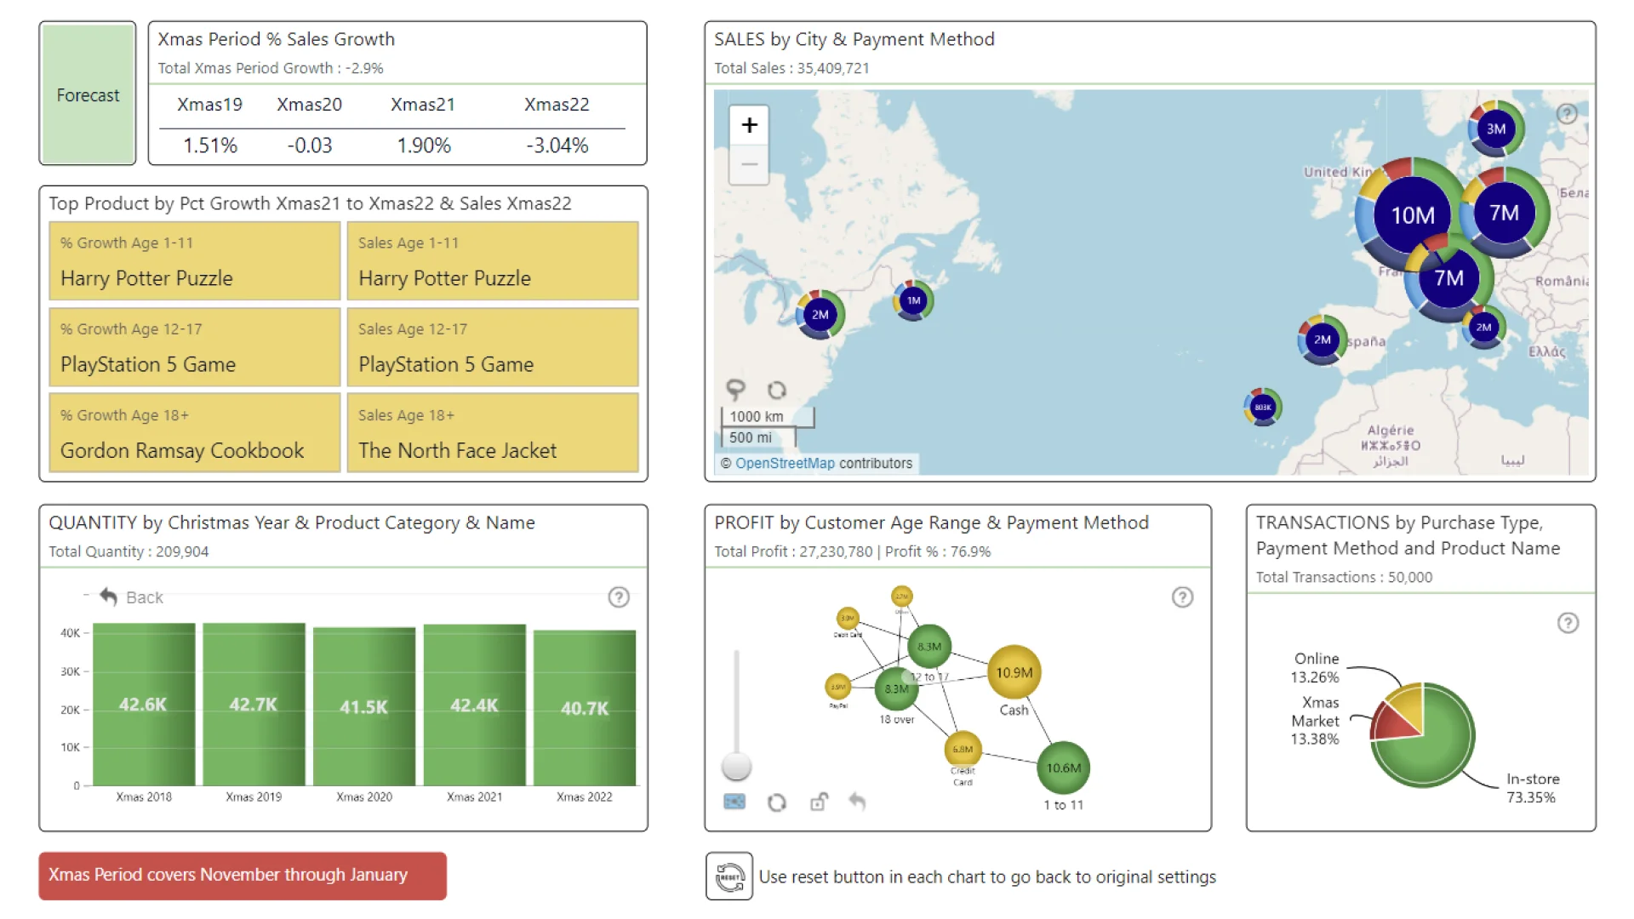Screen dimensions: 1634x919
Task: Select the 18 over age node
Action: tap(896, 689)
